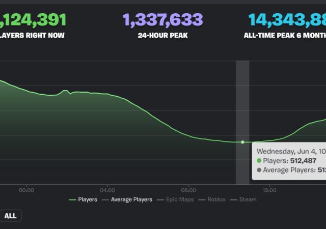Select the ALL time range button
326x229 pixels.
pos(10,216)
